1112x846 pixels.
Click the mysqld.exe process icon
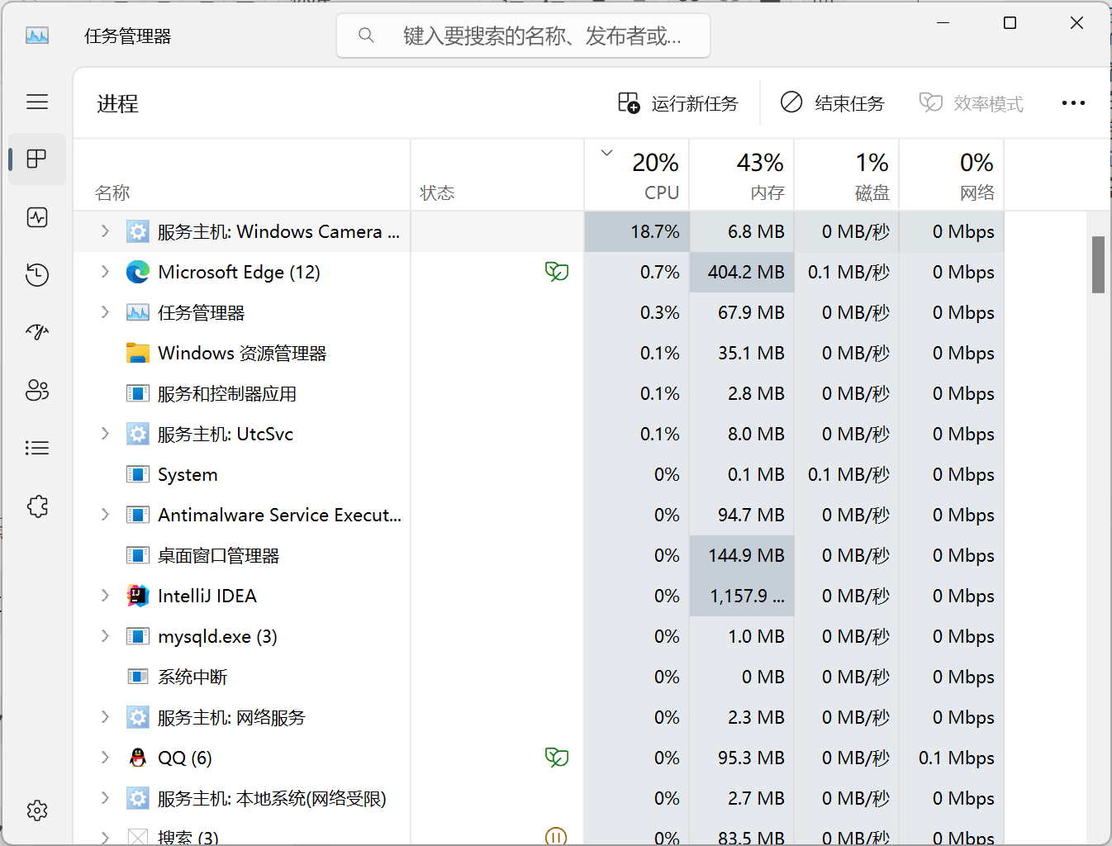click(138, 636)
